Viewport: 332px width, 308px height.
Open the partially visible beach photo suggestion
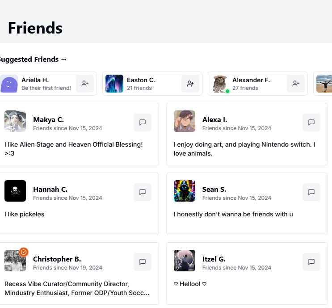coord(324,84)
